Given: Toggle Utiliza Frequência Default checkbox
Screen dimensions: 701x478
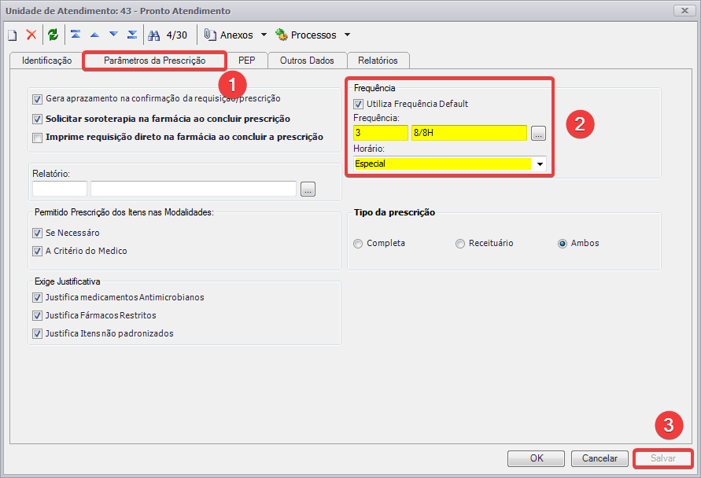Looking at the screenshot, I should point(359,104).
